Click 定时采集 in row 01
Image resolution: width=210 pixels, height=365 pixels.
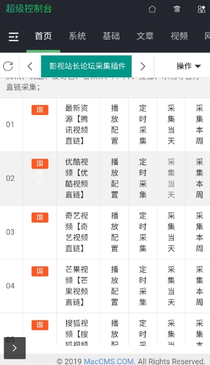[x=143, y=124]
